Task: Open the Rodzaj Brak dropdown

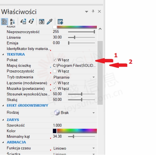Action: 93,113
